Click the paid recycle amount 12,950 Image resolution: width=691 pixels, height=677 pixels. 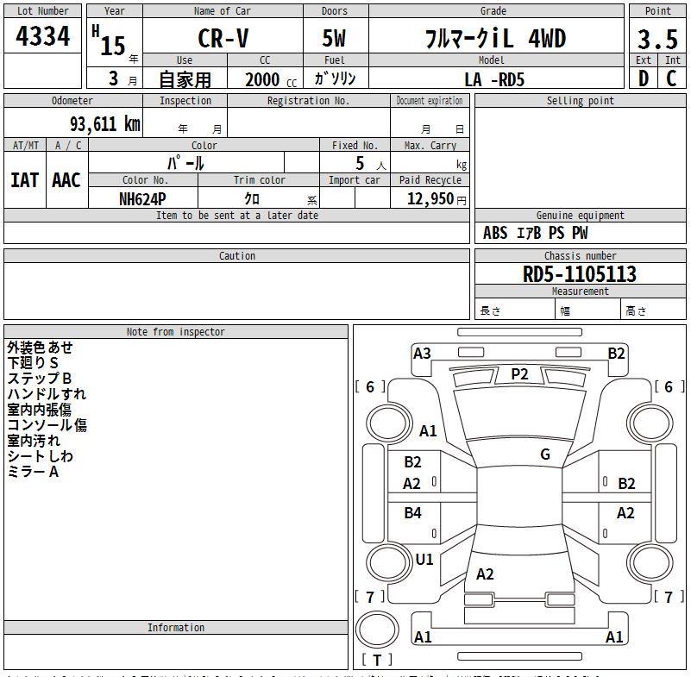click(x=430, y=198)
